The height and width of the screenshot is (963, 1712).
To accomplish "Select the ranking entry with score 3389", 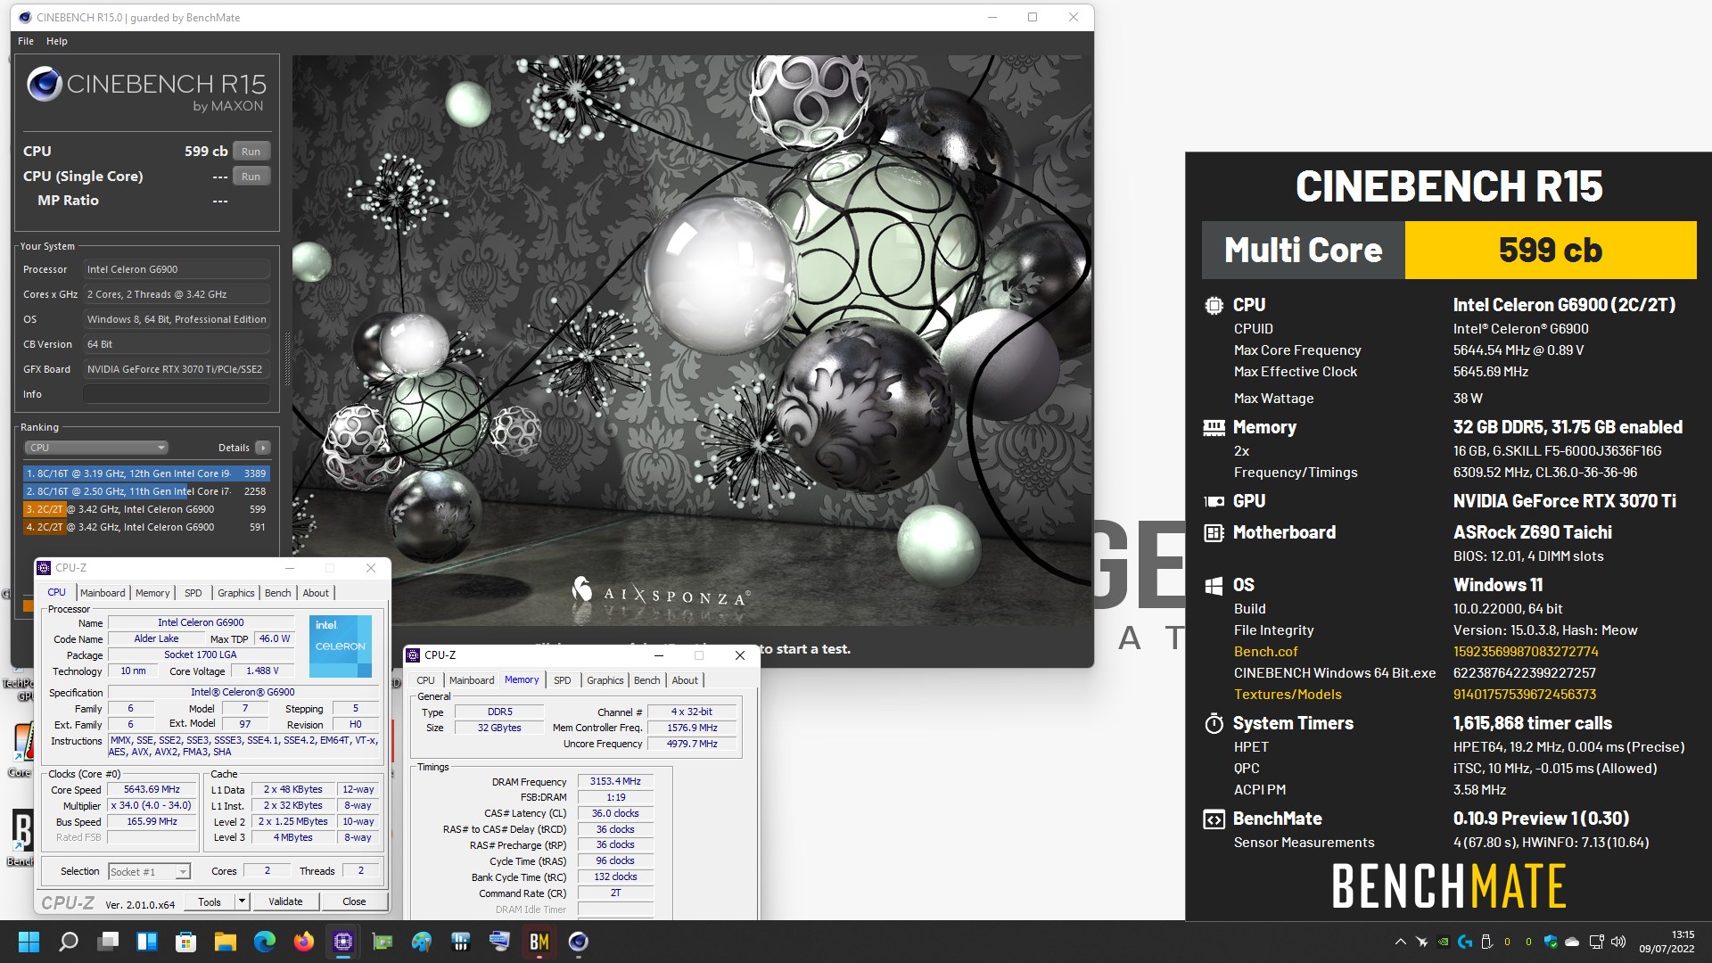I will (x=146, y=473).
